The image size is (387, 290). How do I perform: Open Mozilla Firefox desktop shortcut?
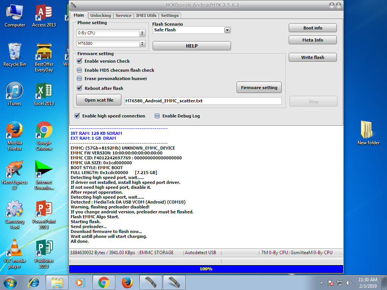(15, 136)
